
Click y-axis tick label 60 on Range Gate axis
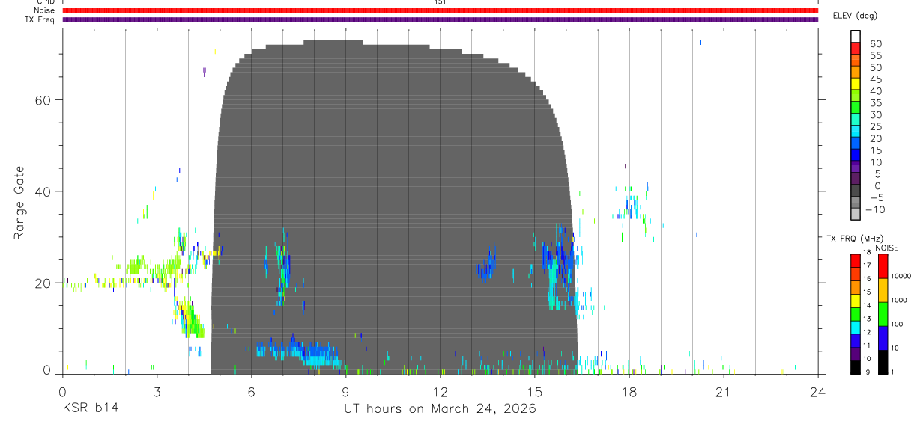pyautogui.click(x=44, y=100)
